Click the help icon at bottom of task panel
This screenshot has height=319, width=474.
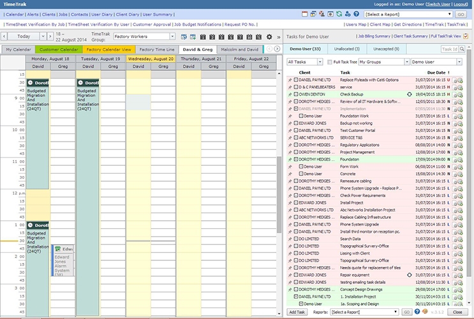point(417,311)
